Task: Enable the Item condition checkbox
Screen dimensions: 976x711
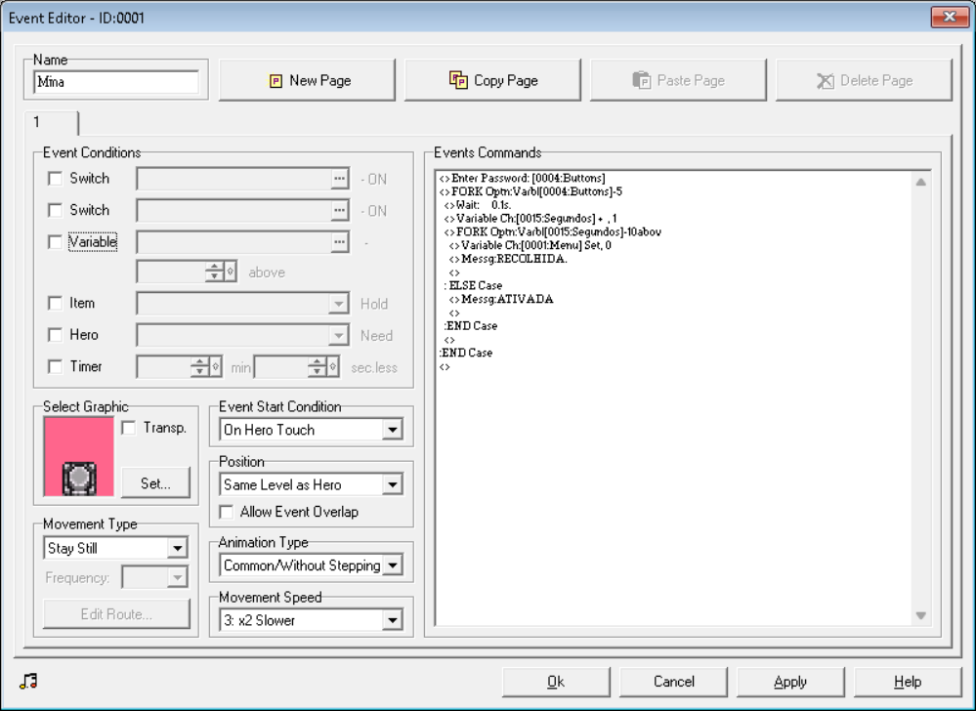Action: pos(56,304)
